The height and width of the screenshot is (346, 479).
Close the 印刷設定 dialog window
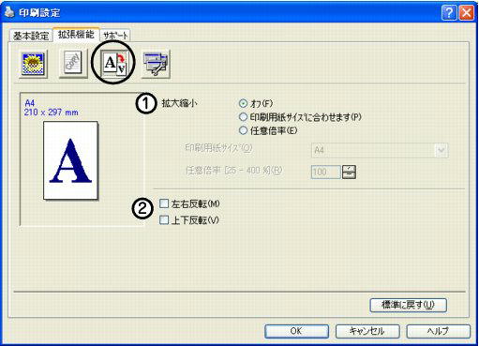click(x=466, y=13)
